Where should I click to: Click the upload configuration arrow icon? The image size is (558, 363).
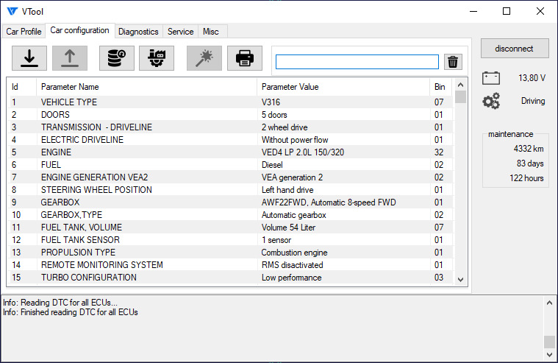click(x=69, y=58)
